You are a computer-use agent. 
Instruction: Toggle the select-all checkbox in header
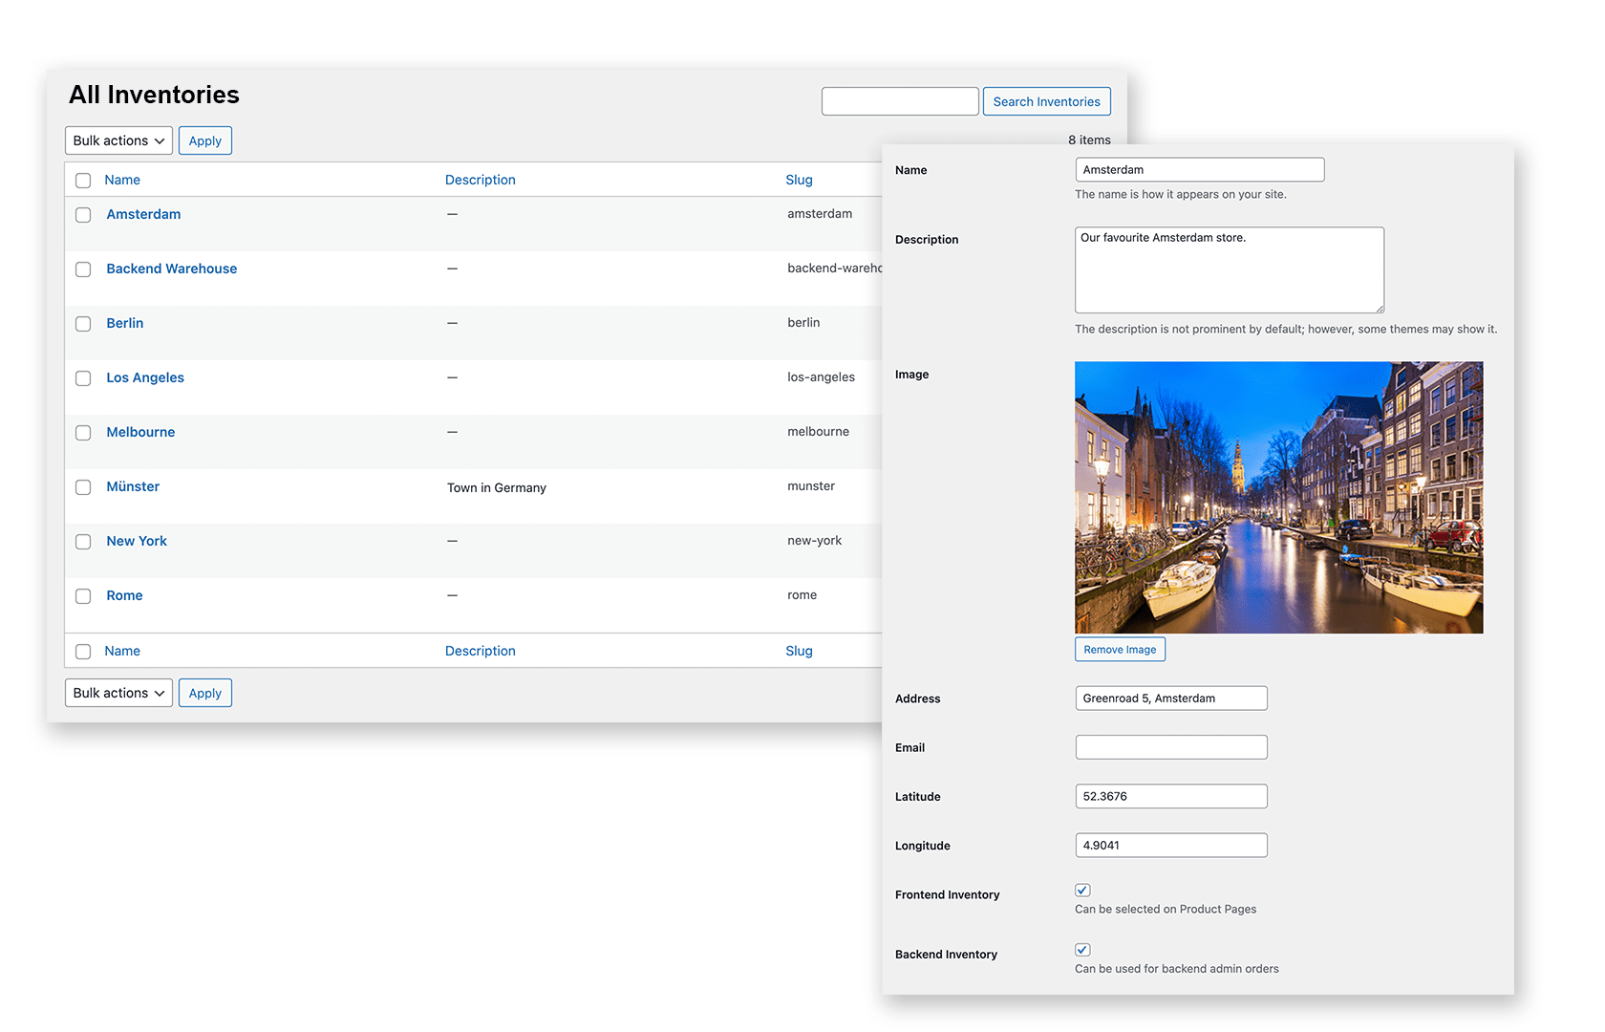(83, 180)
